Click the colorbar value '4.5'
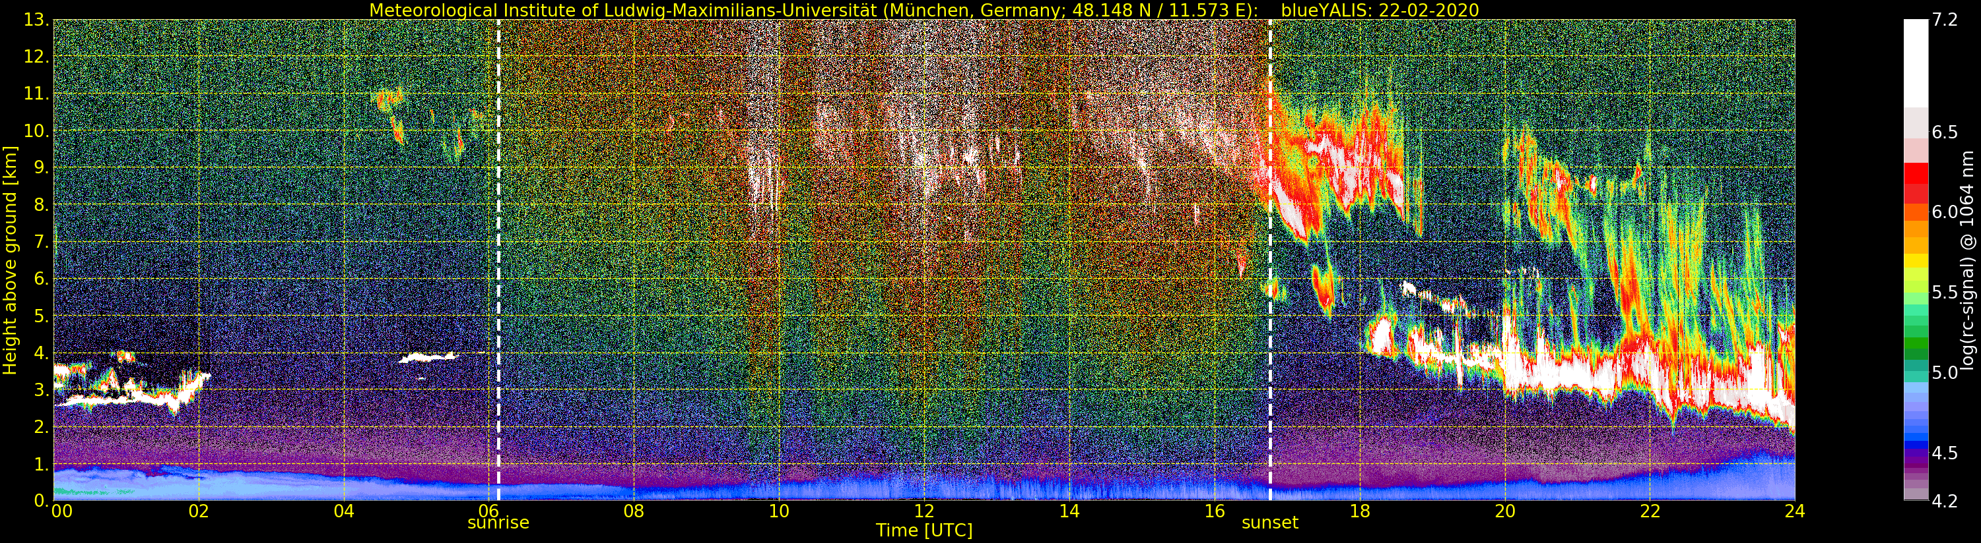1981x543 pixels. pyautogui.click(x=1944, y=453)
